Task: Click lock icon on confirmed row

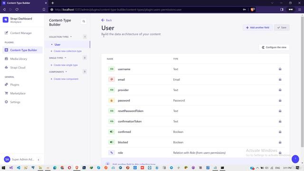Action: pos(280,132)
